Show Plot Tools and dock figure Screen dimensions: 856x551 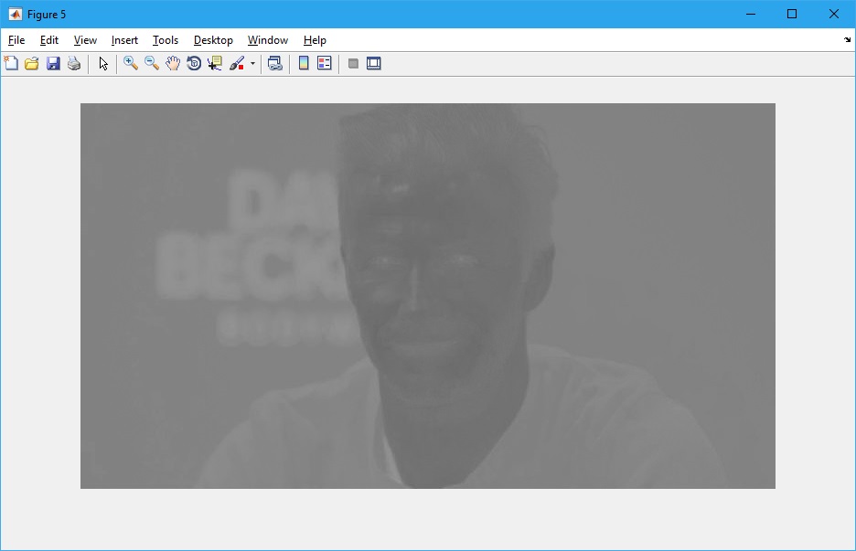pos(374,63)
